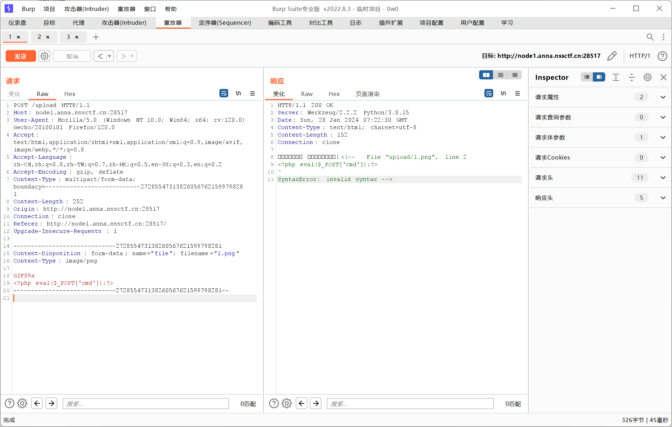The height and width of the screenshot is (427, 672).
Task: Open response panel hamburger menu
Action: point(518,94)
